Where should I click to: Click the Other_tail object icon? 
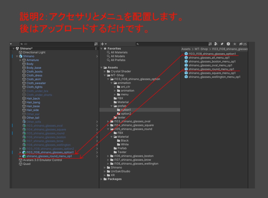pos(24,118)
